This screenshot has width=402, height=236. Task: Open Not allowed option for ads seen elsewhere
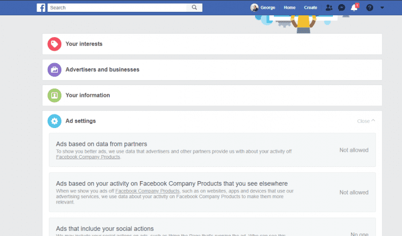354,192
